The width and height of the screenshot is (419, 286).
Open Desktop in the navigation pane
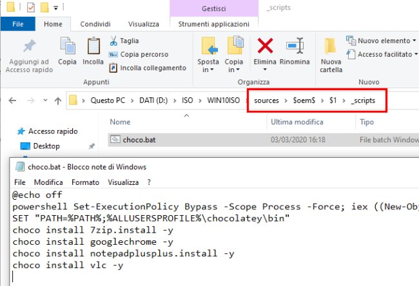(x=46, y=146)
